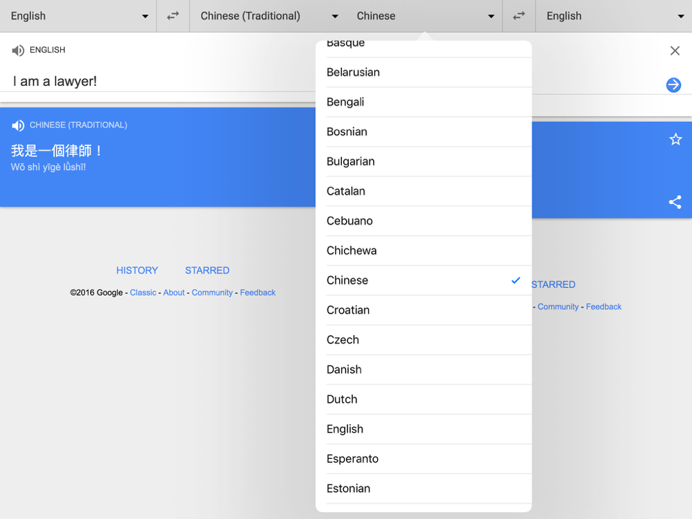
Task: Open the left STARRED tab
Action: tap(207, 271)
